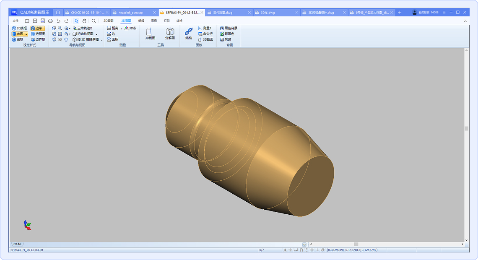Go to the home icon tab
This screenshot has height=260, width=478.
[x=58, y=13]
